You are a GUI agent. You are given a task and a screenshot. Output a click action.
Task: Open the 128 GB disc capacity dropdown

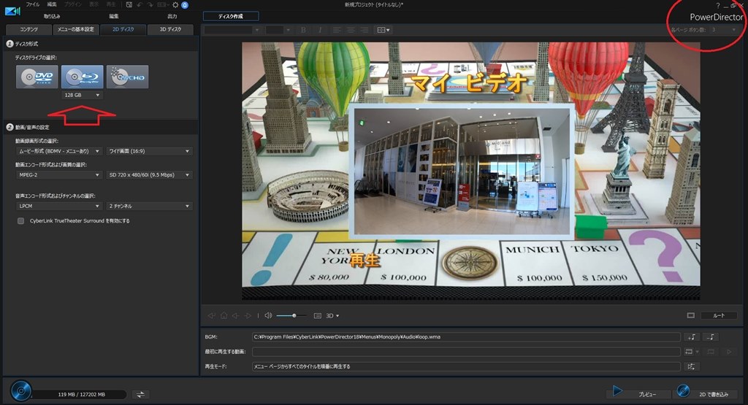(x=82, y=96)
